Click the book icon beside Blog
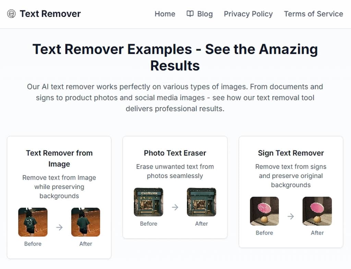351x269 pixels. (x=190, y=14)
